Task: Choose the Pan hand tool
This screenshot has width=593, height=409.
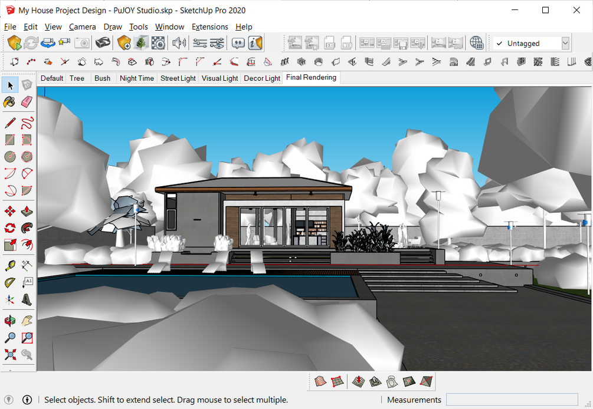Action: pyautogui.click(x=27, y=321)
